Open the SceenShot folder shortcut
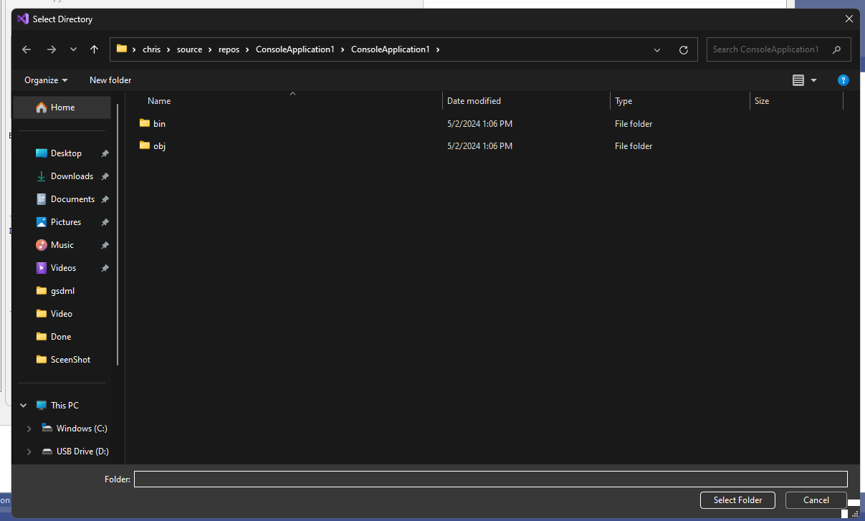 (70, 360)
